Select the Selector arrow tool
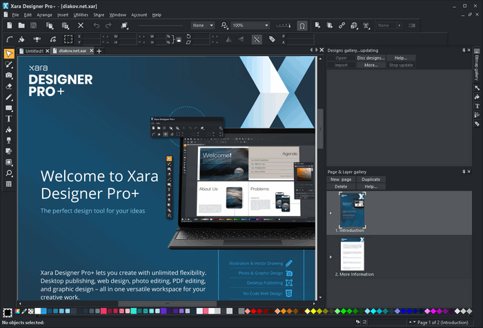Viewport: 483px width, 328px height. (x=9, y=54)
